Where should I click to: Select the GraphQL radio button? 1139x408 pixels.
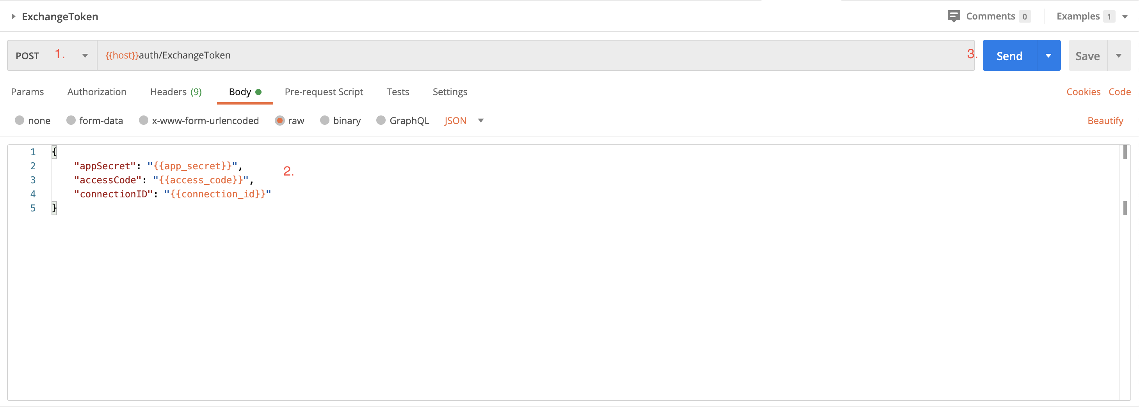tap(381, 120)
